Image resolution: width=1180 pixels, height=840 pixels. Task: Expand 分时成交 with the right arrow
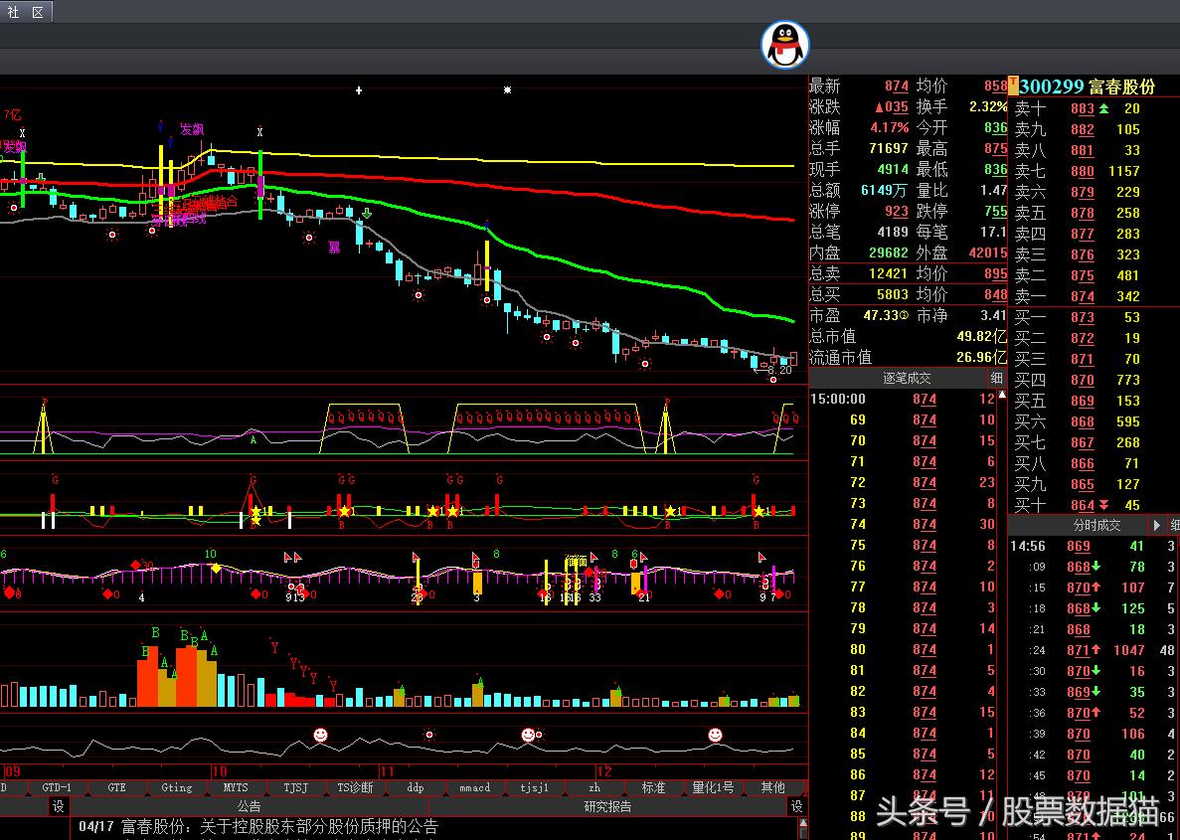pyautogui.click(x=1157, y=525)
